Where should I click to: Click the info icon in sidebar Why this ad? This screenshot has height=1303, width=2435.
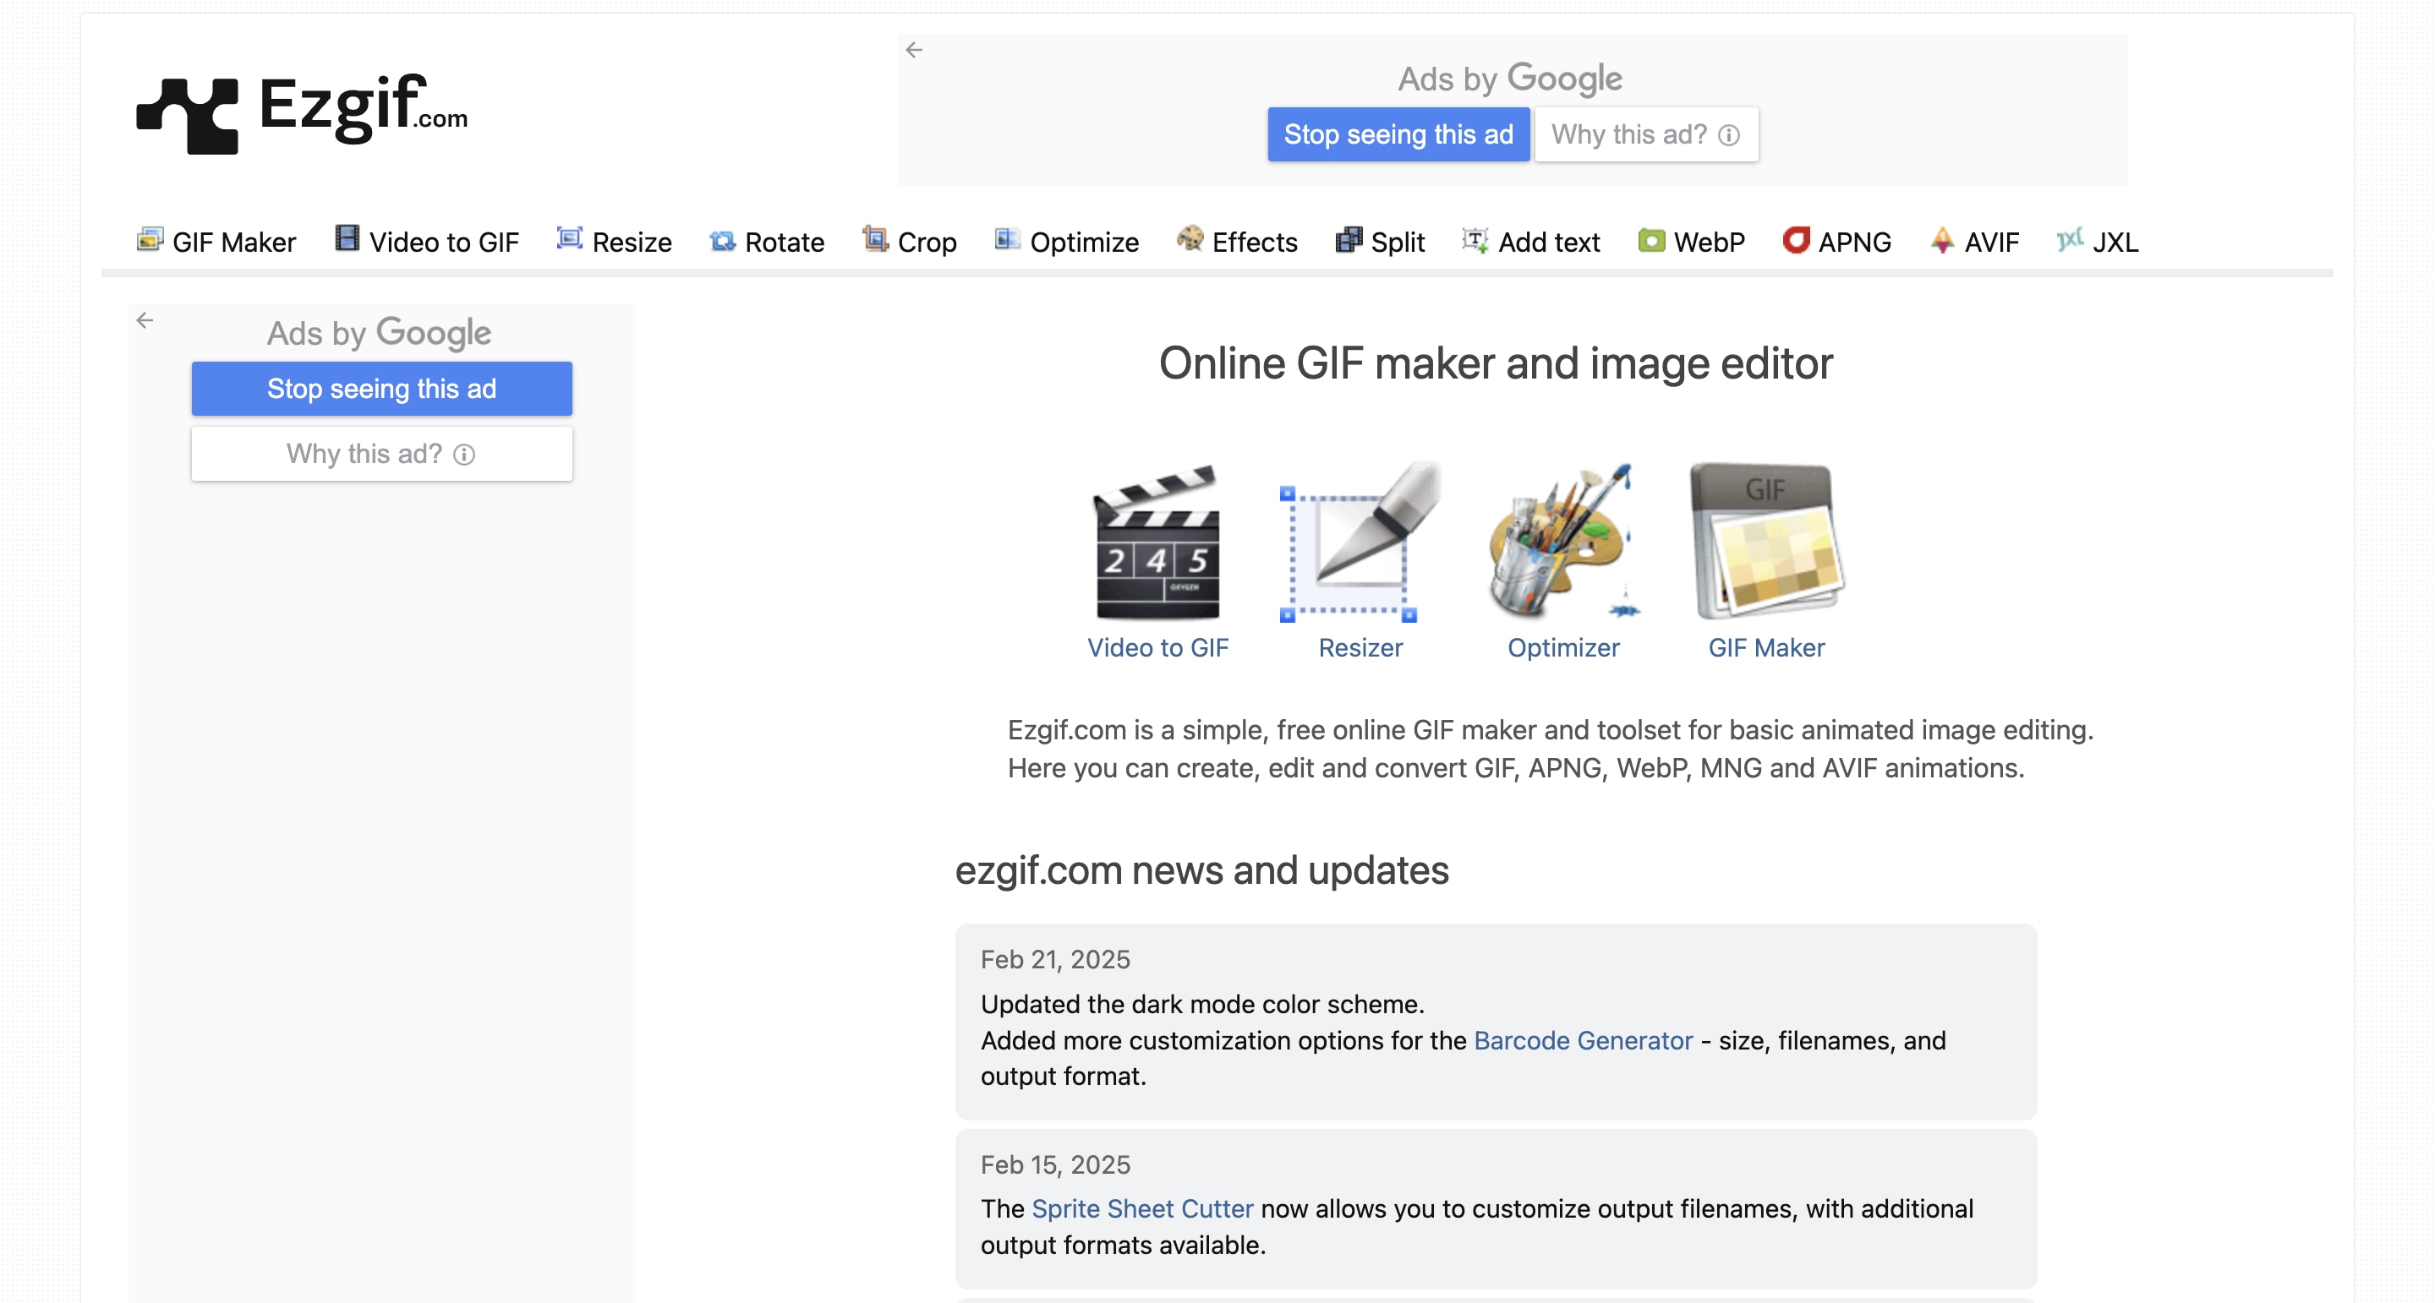(x=464, y=455)
